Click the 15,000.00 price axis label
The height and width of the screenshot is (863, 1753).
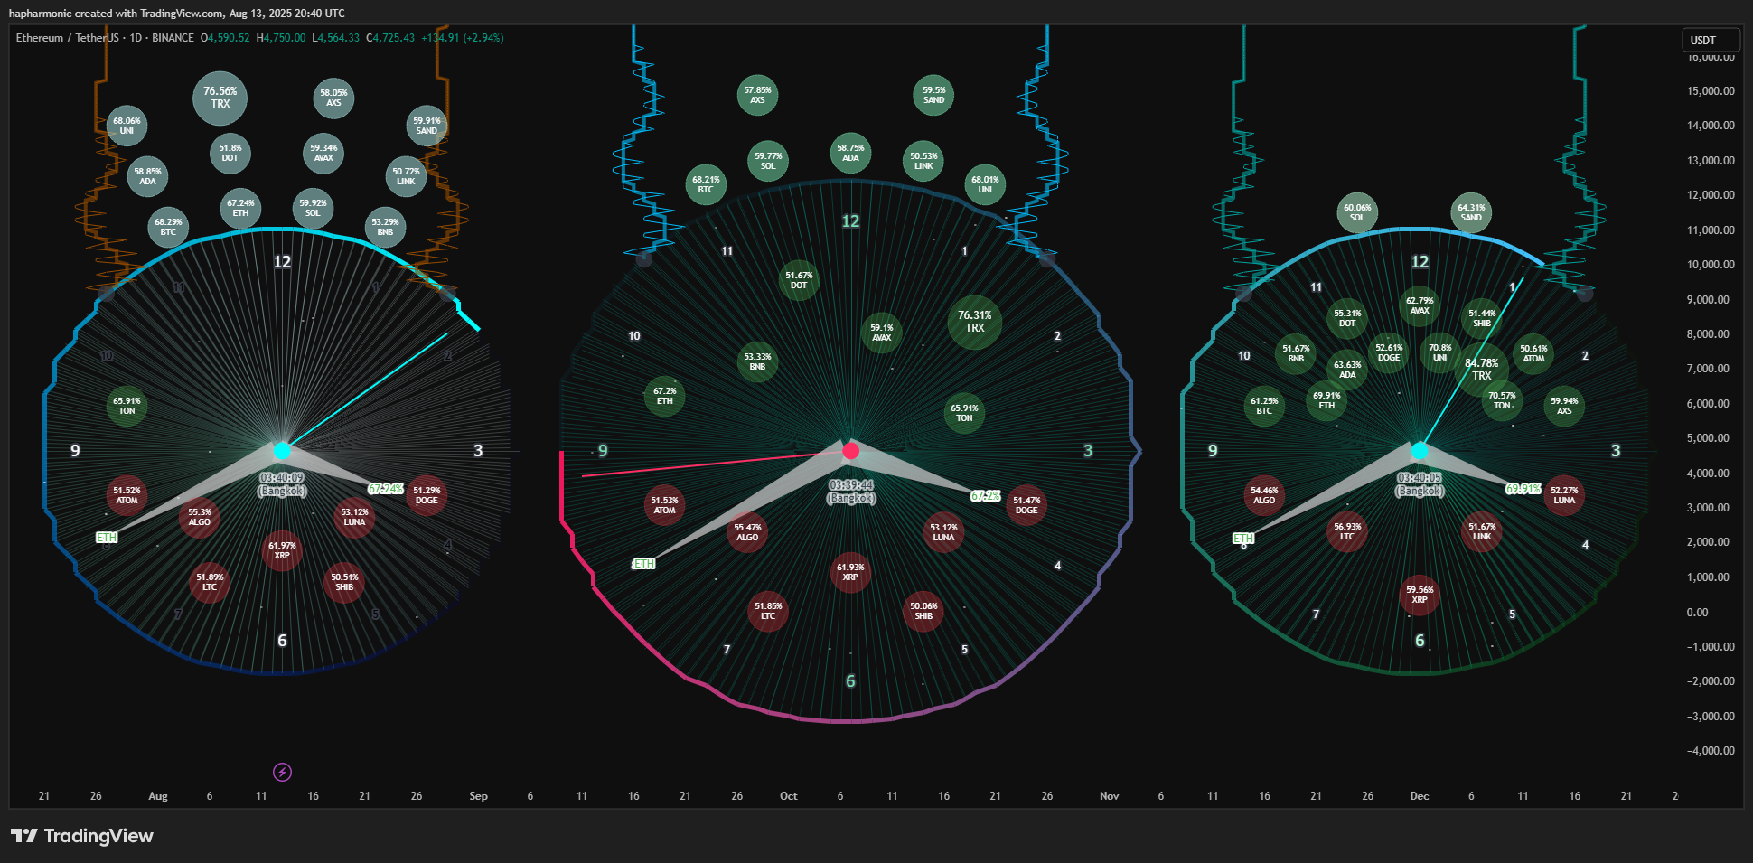point(1711,91)
